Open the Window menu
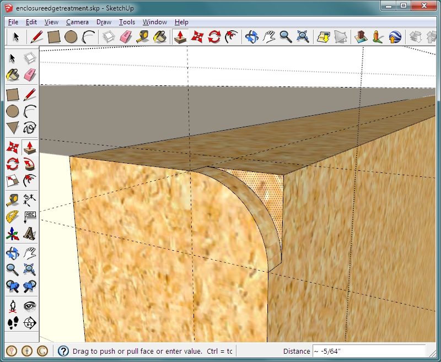The image size is (441, 362). [155, 22]
